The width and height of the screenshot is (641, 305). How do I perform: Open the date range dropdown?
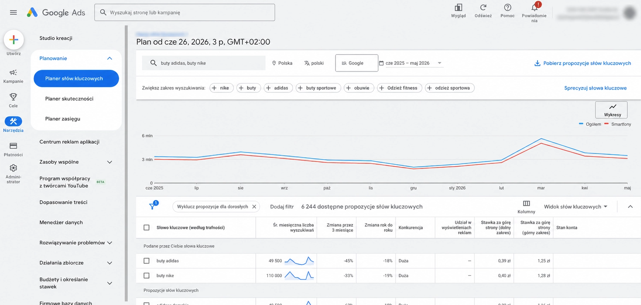click(411, 63)
